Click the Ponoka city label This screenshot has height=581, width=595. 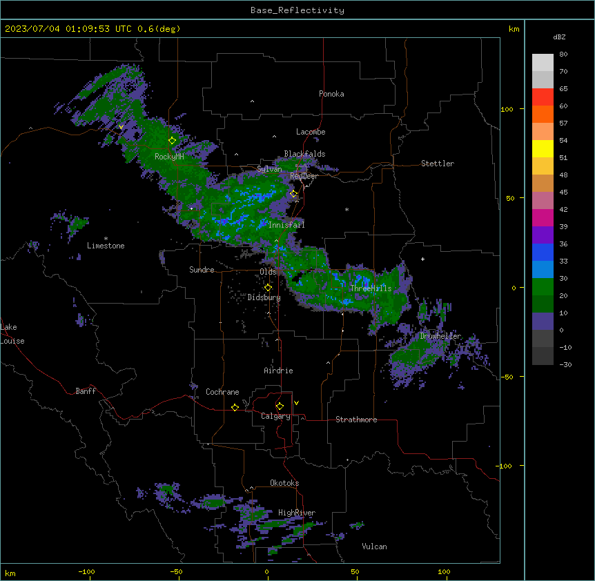tap(331, 94)
